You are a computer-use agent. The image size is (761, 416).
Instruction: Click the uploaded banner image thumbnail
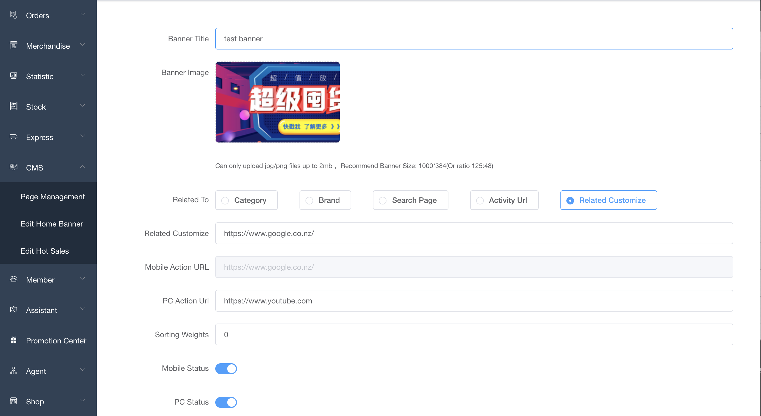pos(278,102)
